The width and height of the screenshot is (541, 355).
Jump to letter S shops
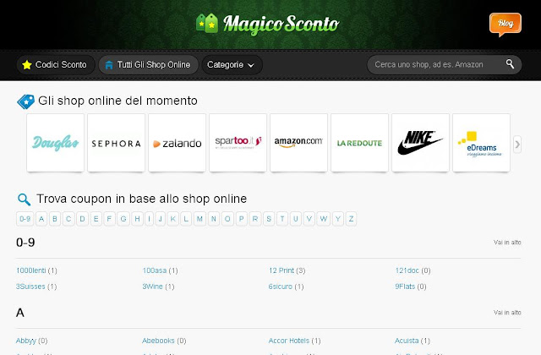point(269,219)
